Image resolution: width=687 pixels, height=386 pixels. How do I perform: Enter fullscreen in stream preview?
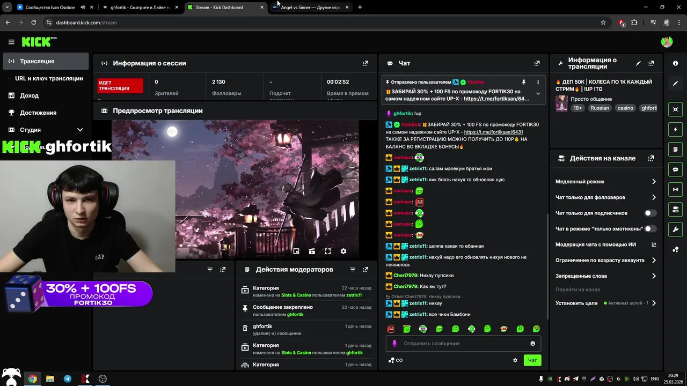tap(327, 251)
